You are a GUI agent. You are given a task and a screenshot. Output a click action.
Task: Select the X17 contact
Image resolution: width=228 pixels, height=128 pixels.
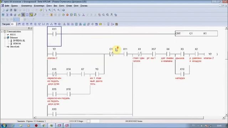tap(154, 54)
